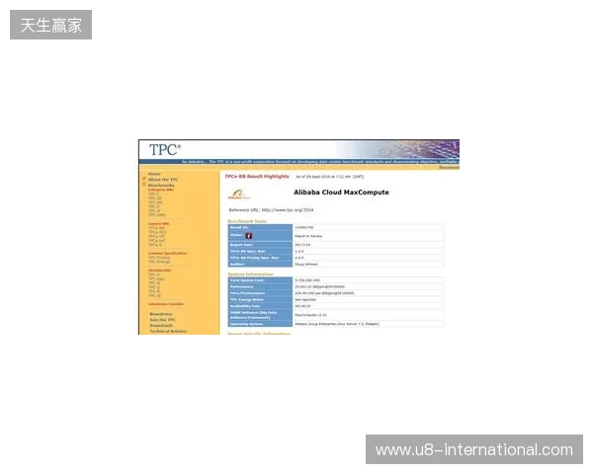Screen dimensions: 593x474
Task: Click the Price/Performance USD per BBQpm value
Action: click(x=324, y=293)
